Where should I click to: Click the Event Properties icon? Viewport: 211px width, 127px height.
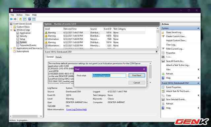pos(163,87)
